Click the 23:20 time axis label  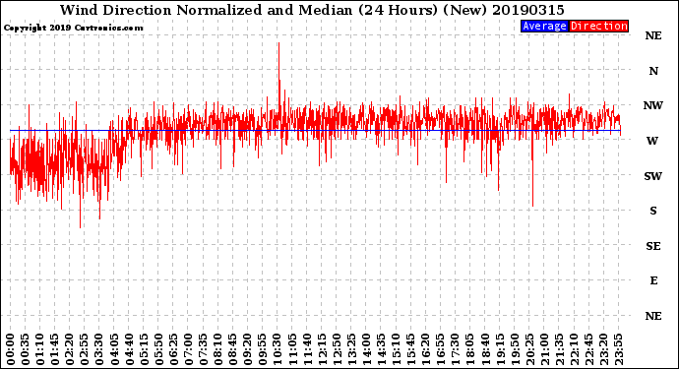603,349
